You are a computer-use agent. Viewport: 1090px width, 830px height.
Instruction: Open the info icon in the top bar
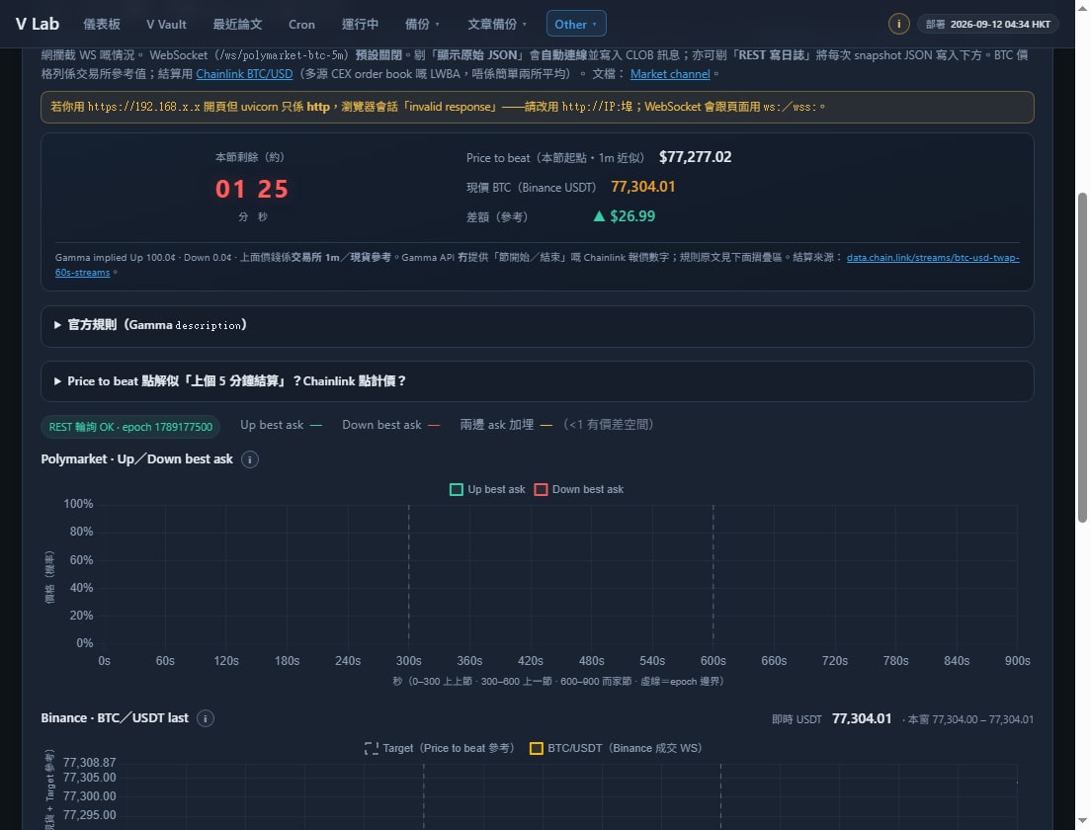tap(898, 24)
